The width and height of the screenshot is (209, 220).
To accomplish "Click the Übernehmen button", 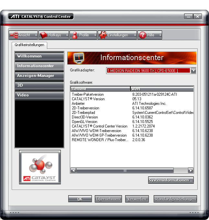I will pyautogui.click(x=108, y=199).
